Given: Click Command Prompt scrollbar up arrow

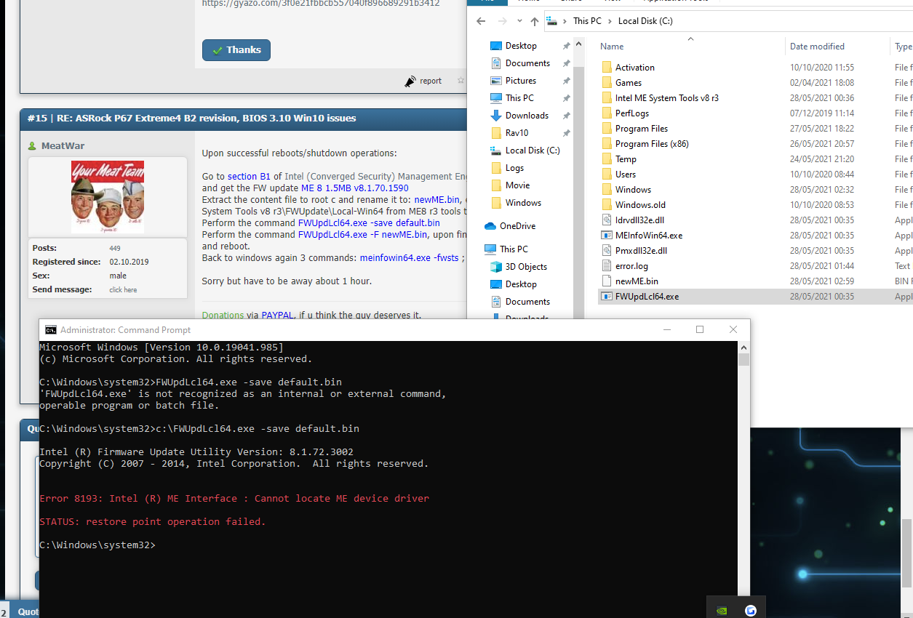Looking at the screenshot, I should [743, 348].
